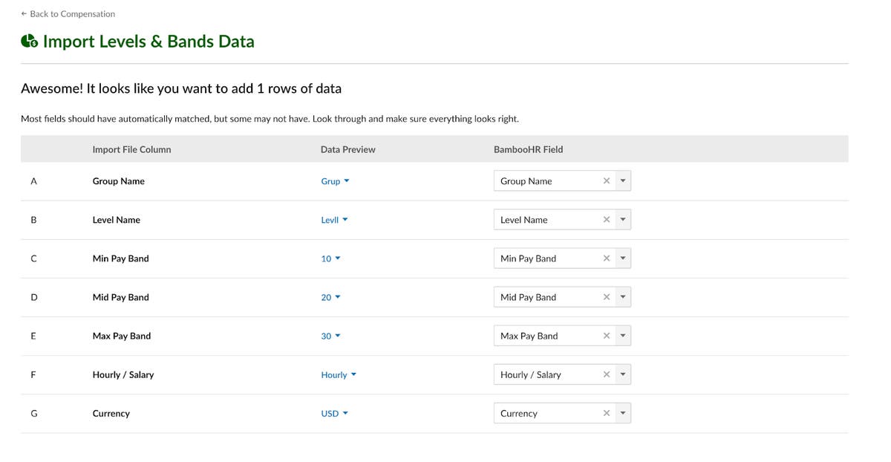This screenshot has height=462, width=891.
Task: Click the Back to Compensation link
Action: click(68, 13)
